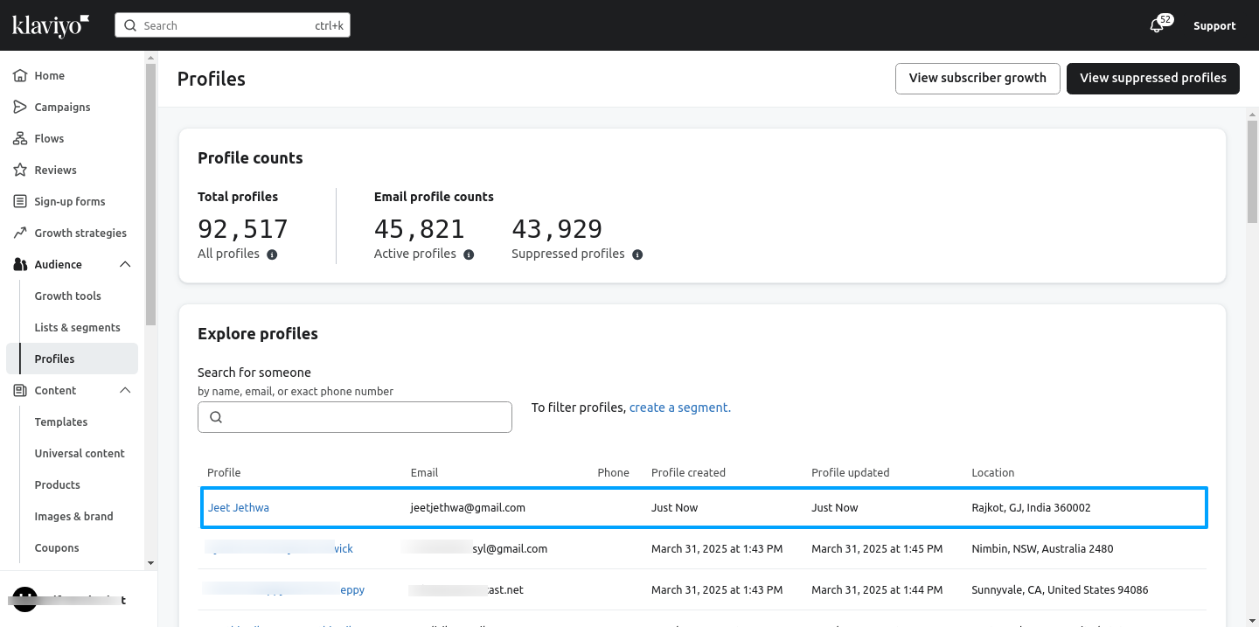Click the Growth strategies trend icon

pos(20,233)
